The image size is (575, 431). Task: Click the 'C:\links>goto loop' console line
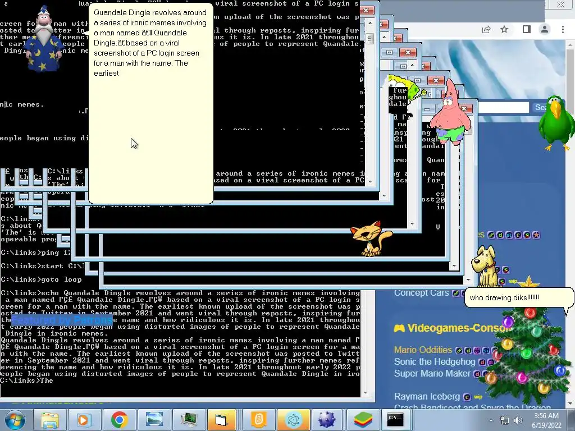[x=42, y=279]
